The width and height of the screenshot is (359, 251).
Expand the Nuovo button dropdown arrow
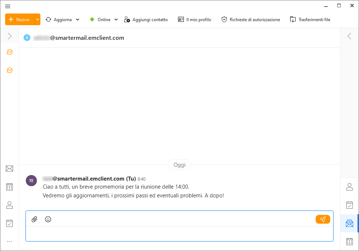click(x=38, y=20)
